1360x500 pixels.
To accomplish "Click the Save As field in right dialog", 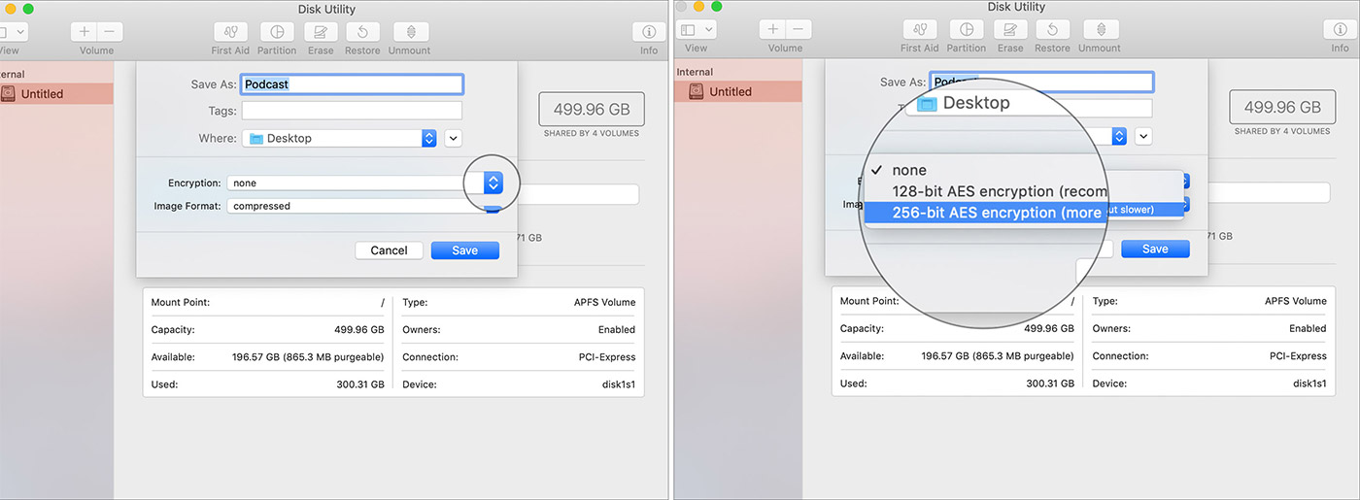I will (x=1041, y=82).
